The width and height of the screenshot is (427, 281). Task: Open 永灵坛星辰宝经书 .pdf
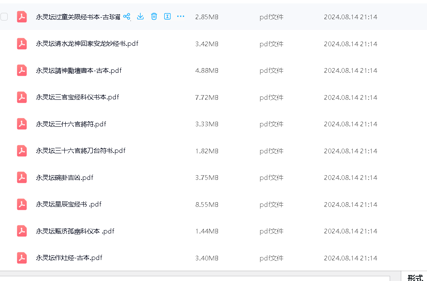[68, 204]
